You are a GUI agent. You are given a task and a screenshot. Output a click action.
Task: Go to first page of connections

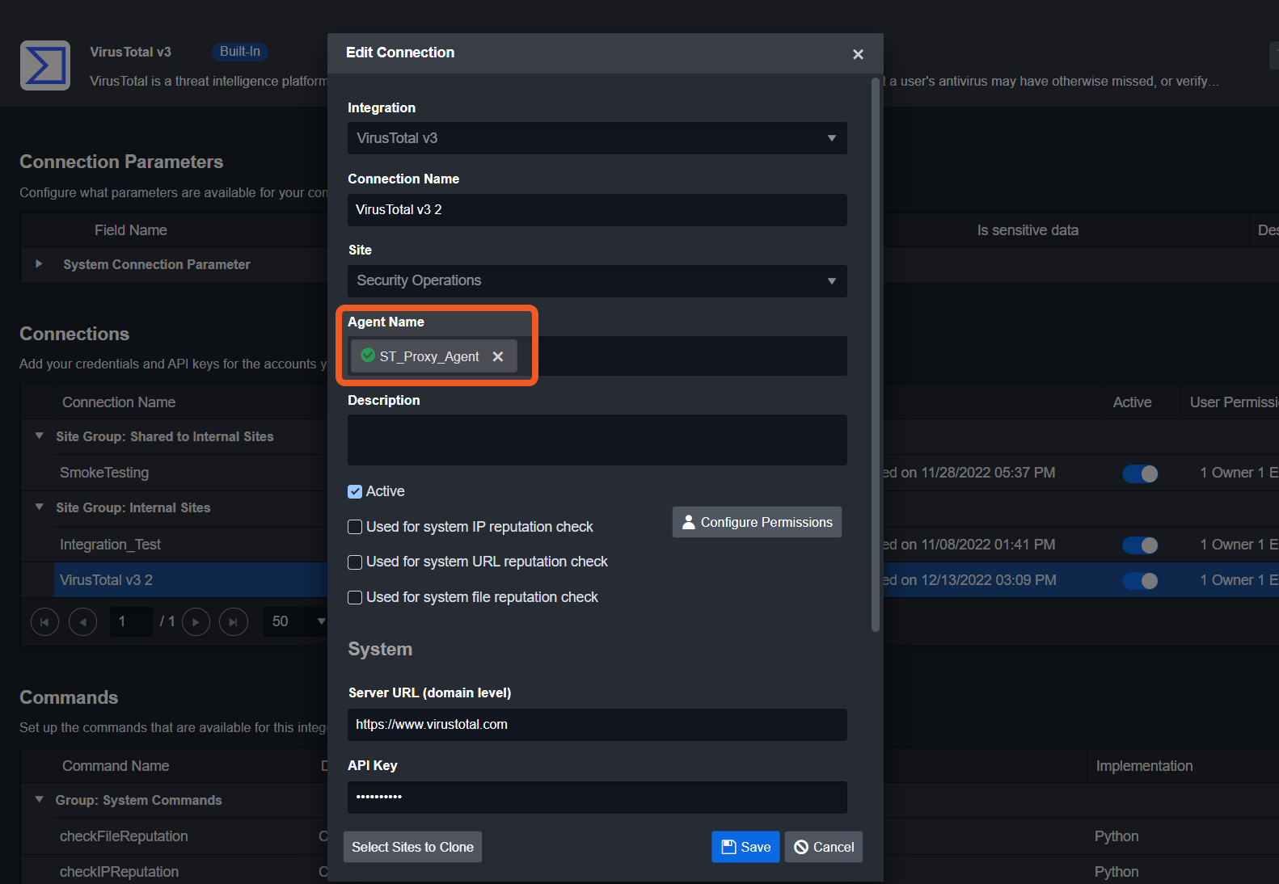(x=44, y=621)
